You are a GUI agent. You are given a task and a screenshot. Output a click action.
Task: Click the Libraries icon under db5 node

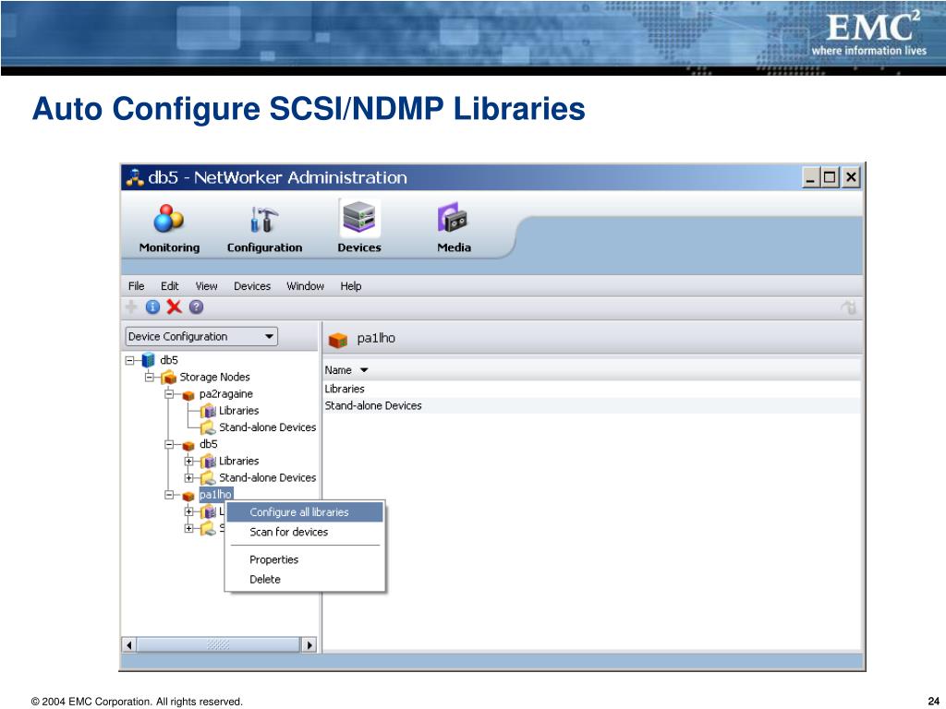[208, 462]
